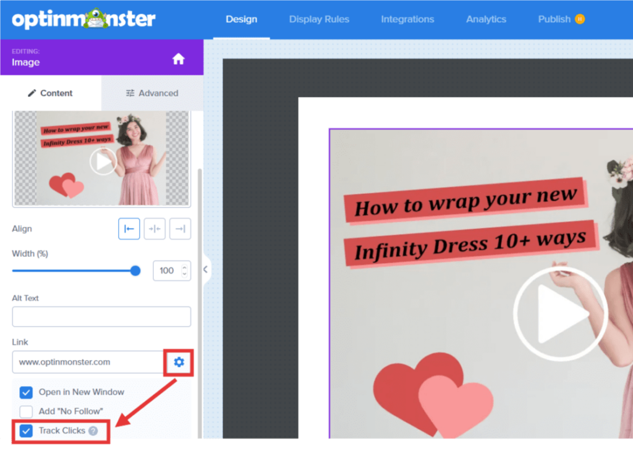Select the Content tab
633x457 pixels.
[x=51, y=93]
